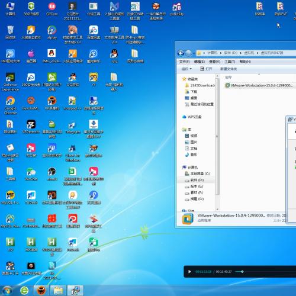Open the pvfUtility desktop shortcut

(x=177, y=9)
